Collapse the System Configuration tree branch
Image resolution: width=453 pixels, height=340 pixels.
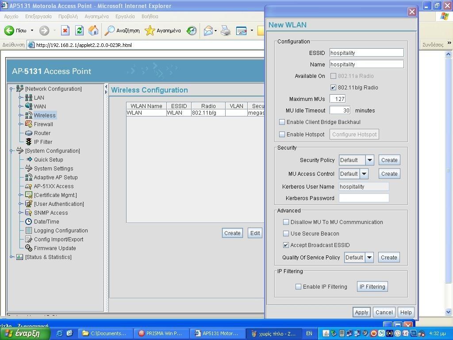click(11, 151)
